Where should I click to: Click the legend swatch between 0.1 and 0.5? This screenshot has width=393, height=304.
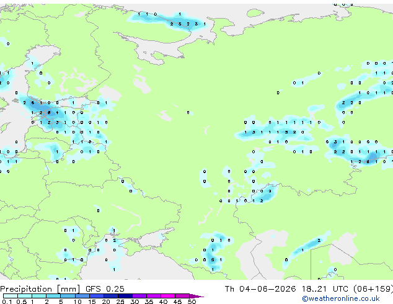point(11,296)
